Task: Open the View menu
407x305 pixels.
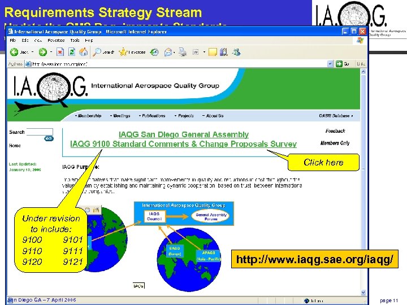Action: point(38,40)
